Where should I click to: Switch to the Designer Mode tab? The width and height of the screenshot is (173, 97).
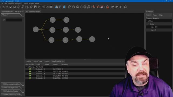pos(7,11)
